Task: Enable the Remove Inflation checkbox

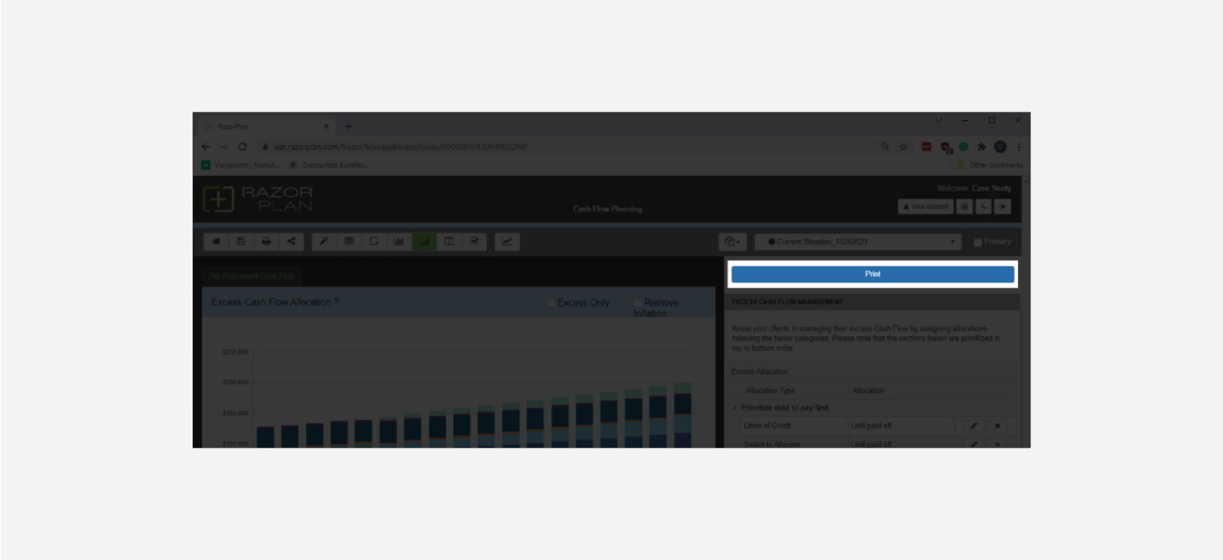Action: 638,303
